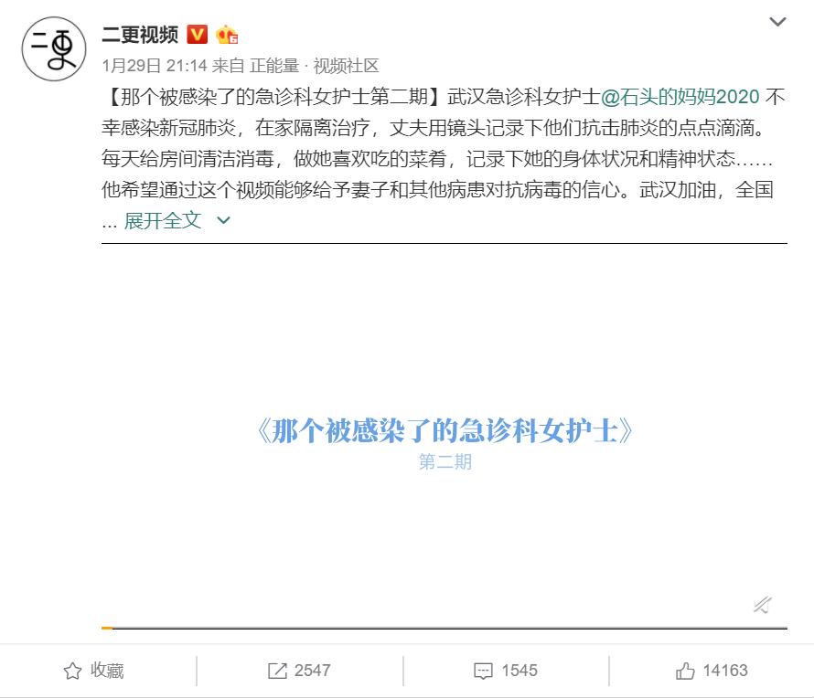Unmute the video using the speaker icon
Screen dimensions: 814x698
[763, 605]
